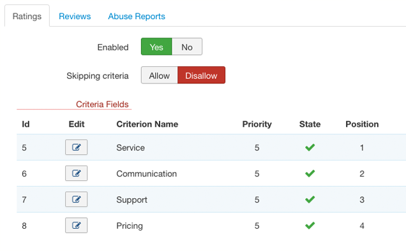The height and width of the screenshot is (251, 406).
Task: Toggle state checkmark in Communication row
Action: point(310,173)
